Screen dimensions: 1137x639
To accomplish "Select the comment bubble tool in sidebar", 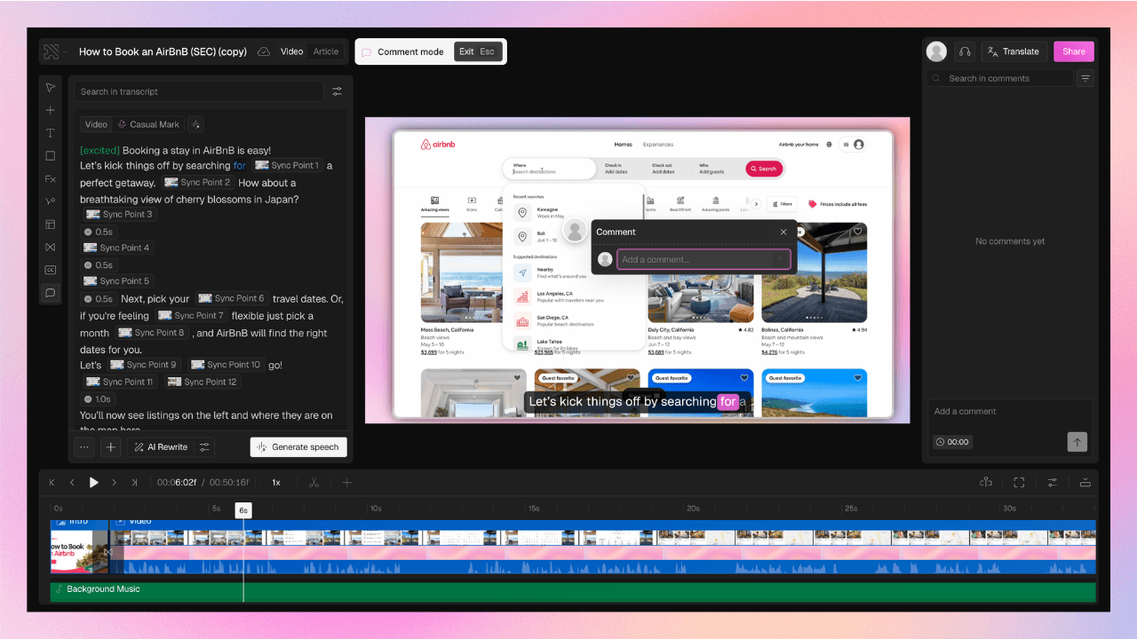I will coord(51,293).
